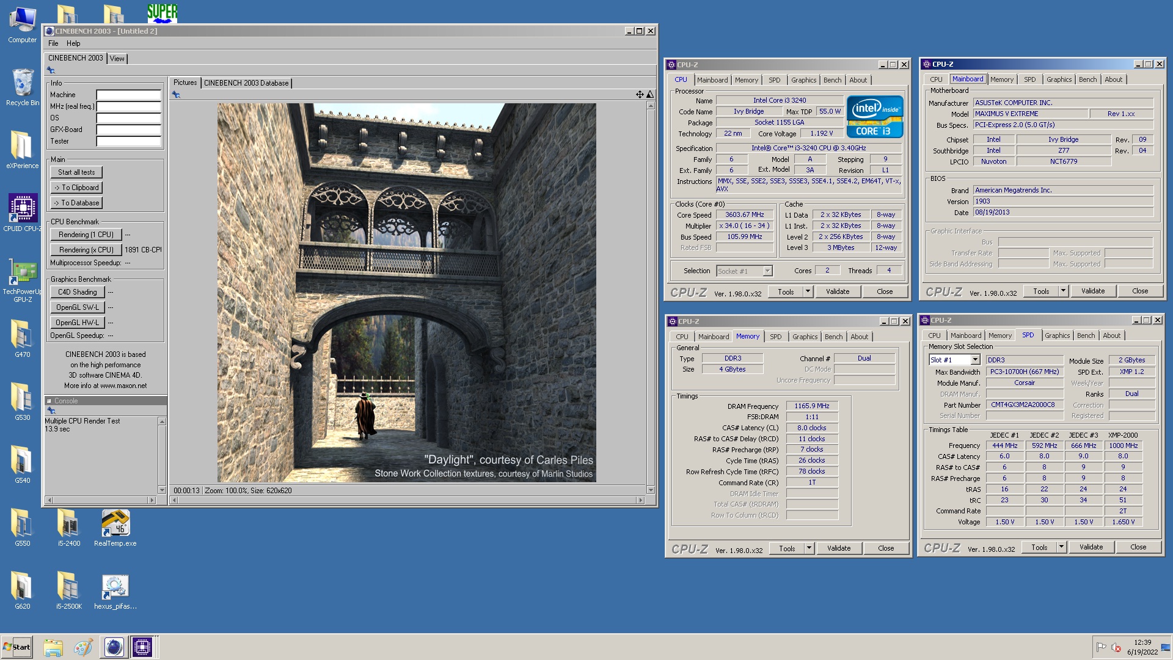The image size is (1173, 660).
Task: Click the To Database button
Action: click(76, 203)
